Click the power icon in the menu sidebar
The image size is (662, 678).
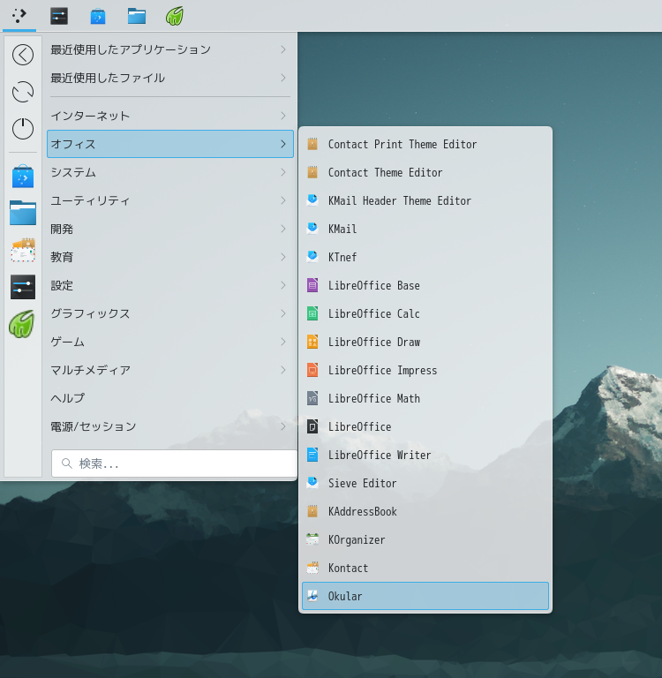[23, 129]
